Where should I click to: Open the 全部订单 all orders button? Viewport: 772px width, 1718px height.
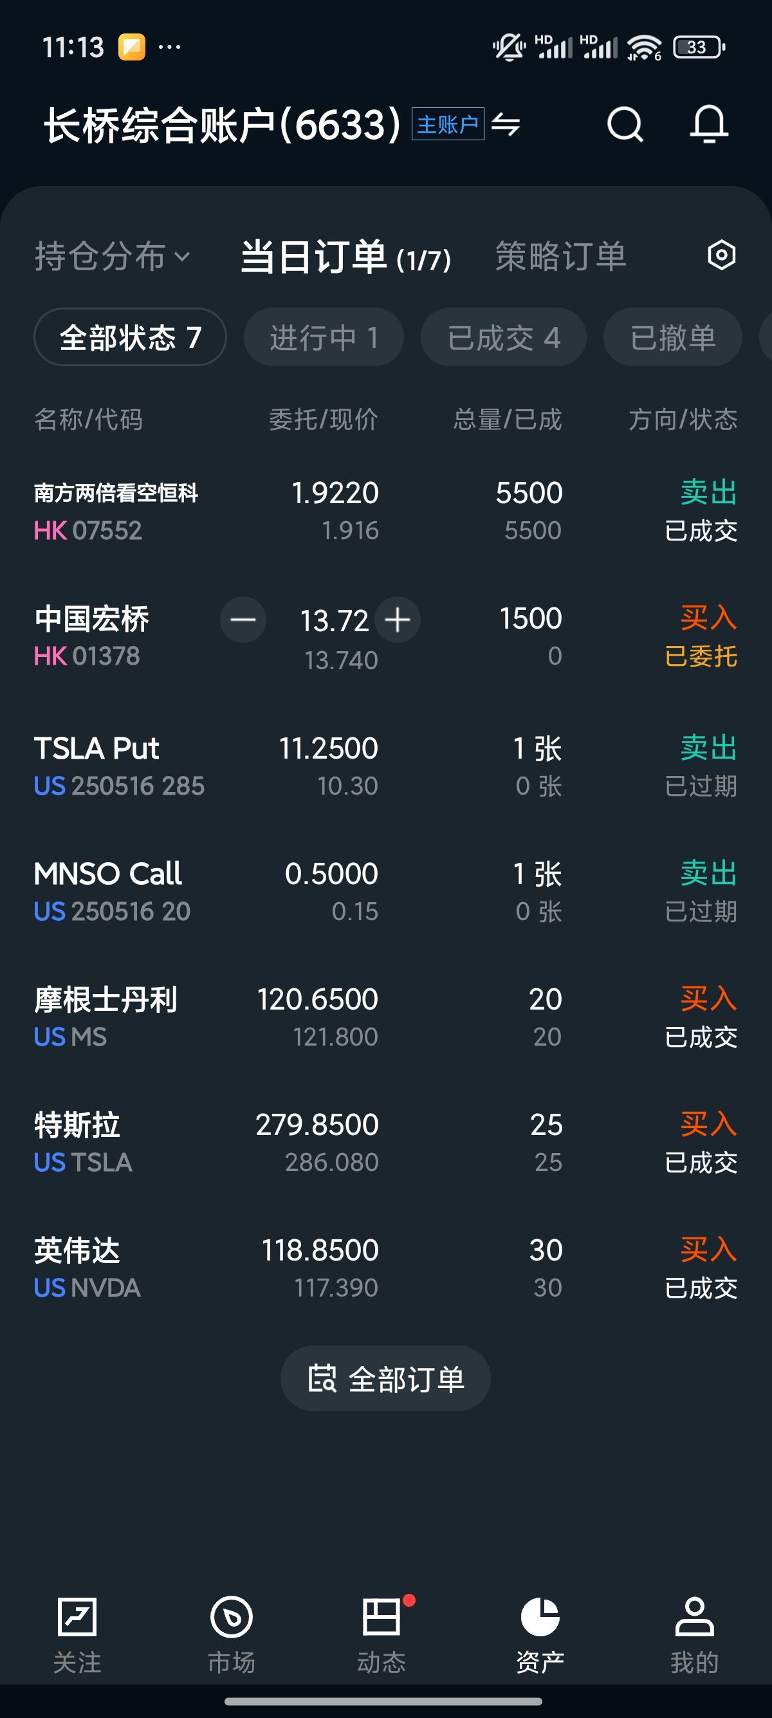(385, 1378)
